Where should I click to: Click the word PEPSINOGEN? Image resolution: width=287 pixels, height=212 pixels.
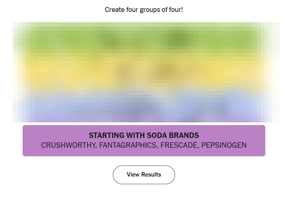point(224,145)
